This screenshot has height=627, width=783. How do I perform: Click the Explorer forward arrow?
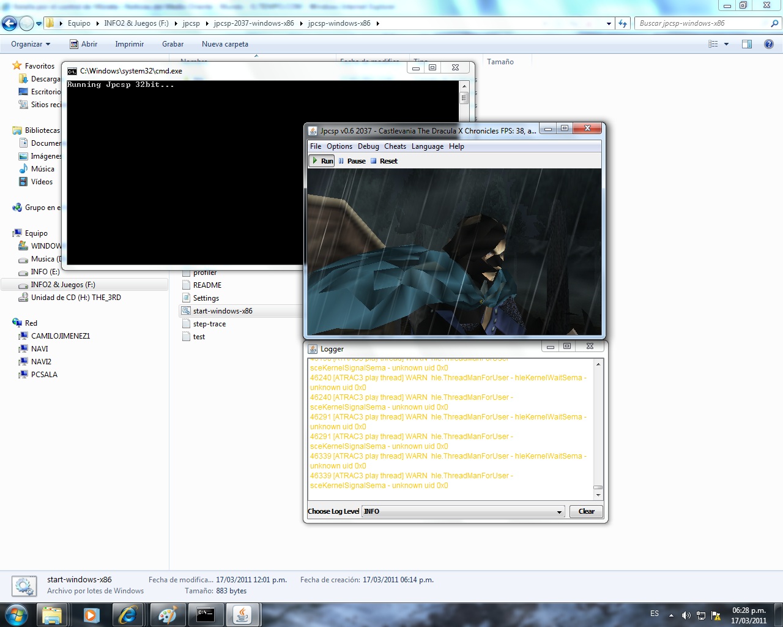27,24
